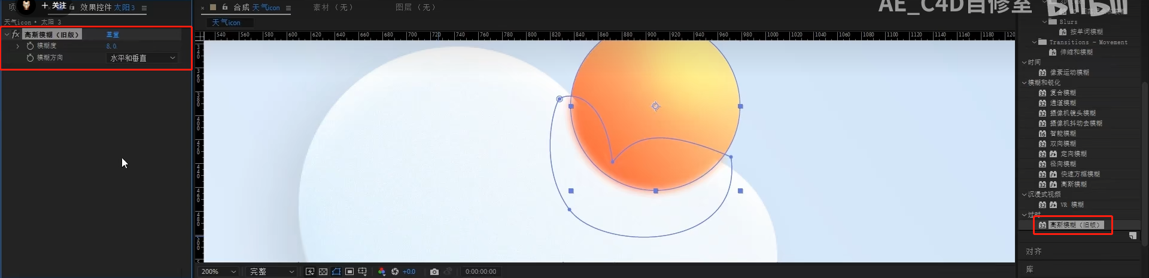Click the show snapshot icon
Image resolution: width=1149 pixels, height=278 pixels.
pos(448,271)
